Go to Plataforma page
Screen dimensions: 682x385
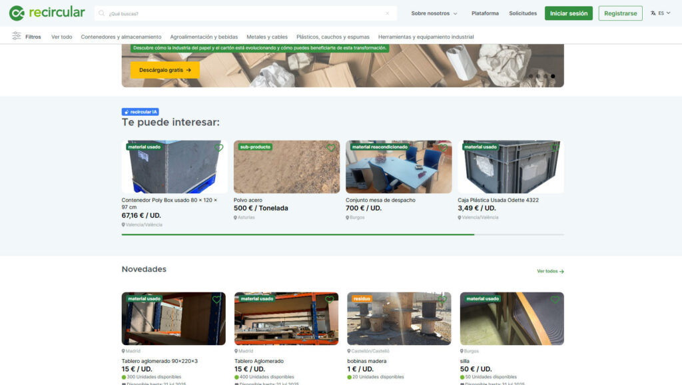(x=485, y=13)
